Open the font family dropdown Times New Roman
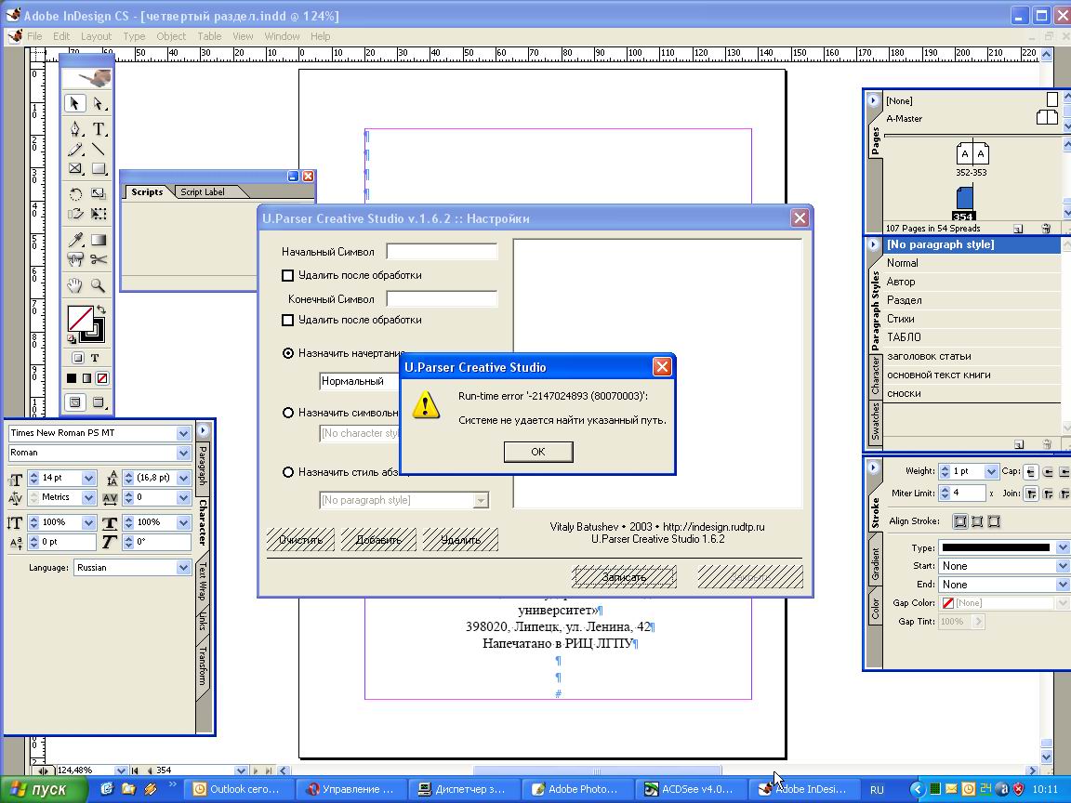Screen dimensions: 1071x803 click(x=183, y=433)
